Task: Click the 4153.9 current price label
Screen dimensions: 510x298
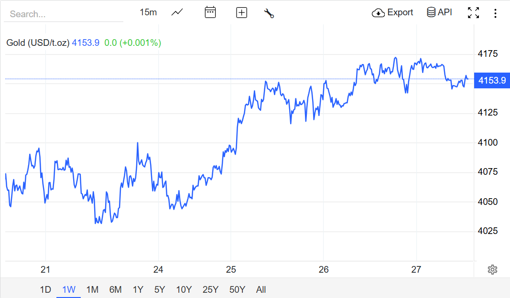Action: [x=492, y=81]
